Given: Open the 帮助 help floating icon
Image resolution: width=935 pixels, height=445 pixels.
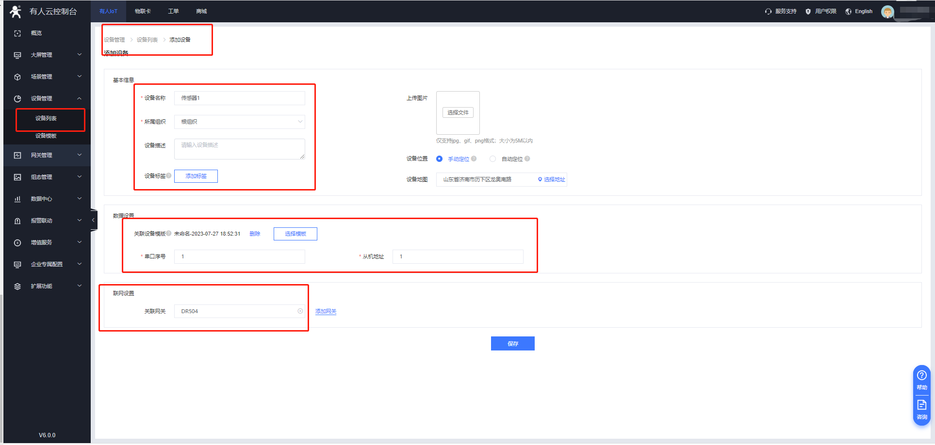Looking at the screenshot, I should tap(921, 380).
